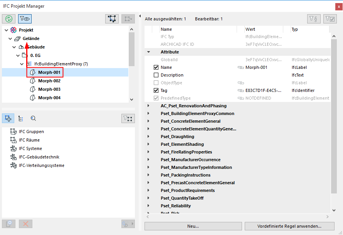Click the green refresh icon button
Screen dimensions: 343x235
(9, 19)
